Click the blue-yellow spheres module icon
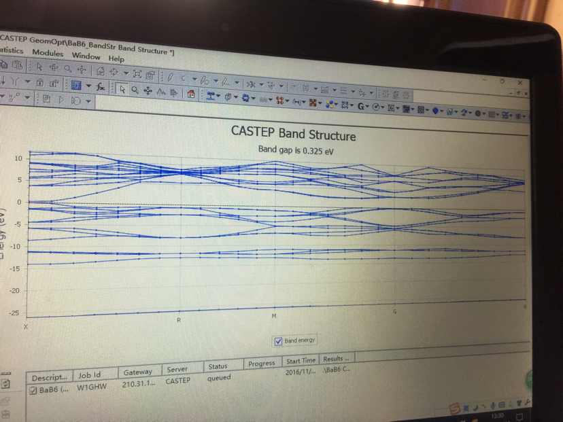The height and width of the screenshot is (422, 563). [x=329, y=104]
